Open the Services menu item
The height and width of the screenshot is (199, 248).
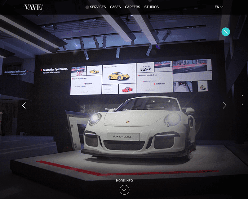(98, 7)
